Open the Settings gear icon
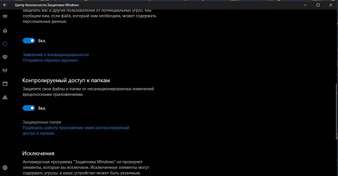 click(x=5, y=168)
